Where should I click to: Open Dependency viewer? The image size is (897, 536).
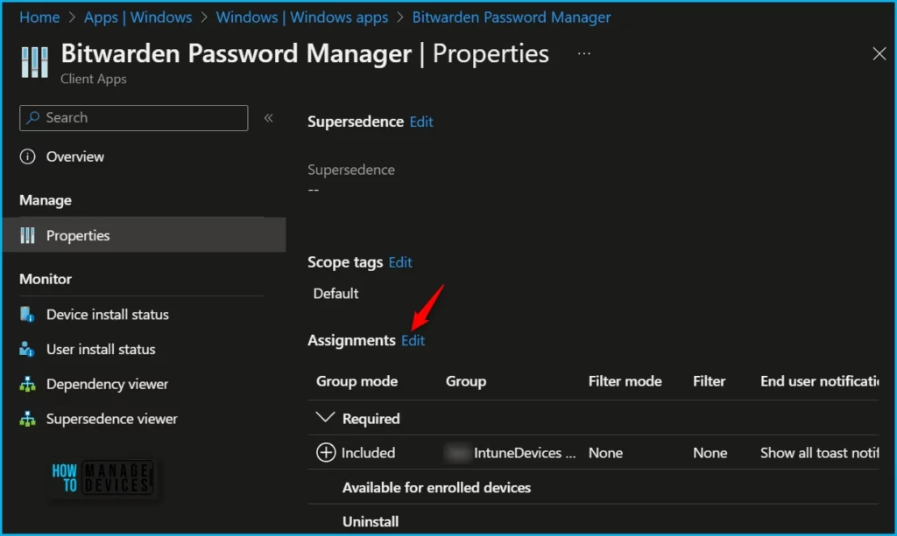click(x=107, y=384)
